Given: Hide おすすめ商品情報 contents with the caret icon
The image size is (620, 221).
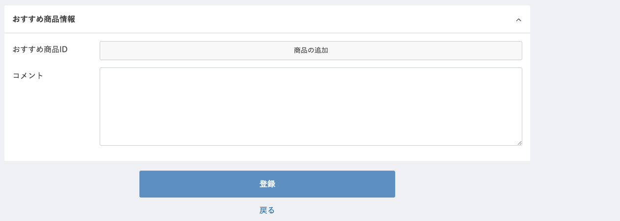Looking at the screenshot, I should click(x=518, y=20).
